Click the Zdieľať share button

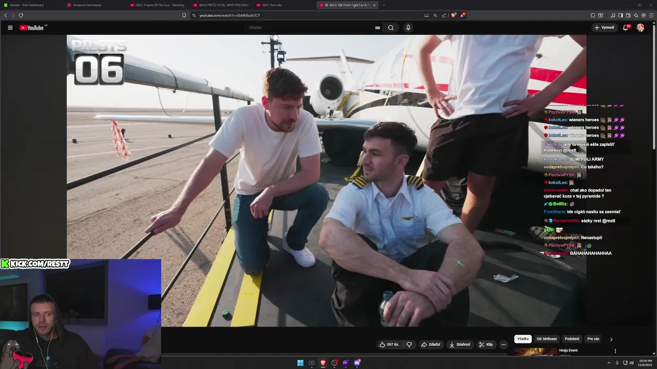click(x=431, y=344)
